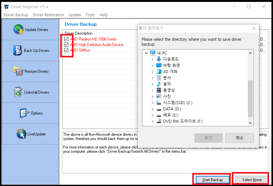The image size is (273, 186).
Task: Click the Select None button
Action: point(252,179)
